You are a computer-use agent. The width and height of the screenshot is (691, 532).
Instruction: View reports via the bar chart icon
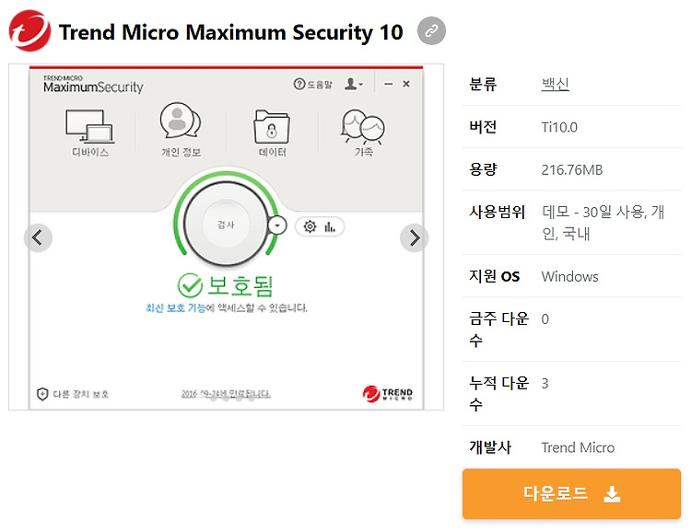coord(330,226)
